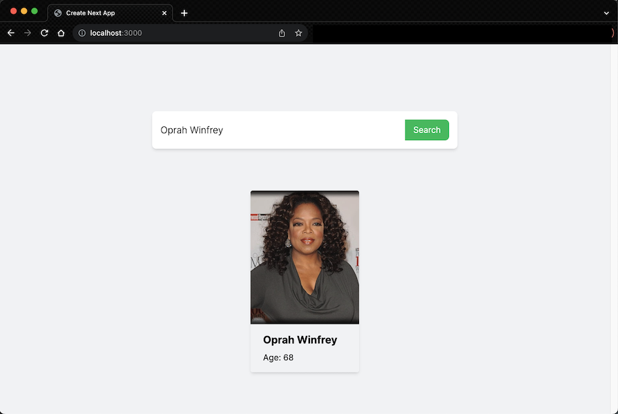Bookmark the page using the star icon

click(298, 32)
